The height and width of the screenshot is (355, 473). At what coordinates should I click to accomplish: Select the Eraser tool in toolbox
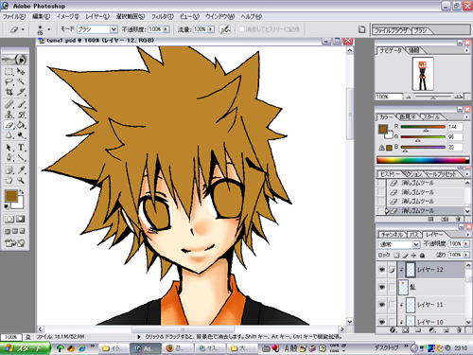9,125
